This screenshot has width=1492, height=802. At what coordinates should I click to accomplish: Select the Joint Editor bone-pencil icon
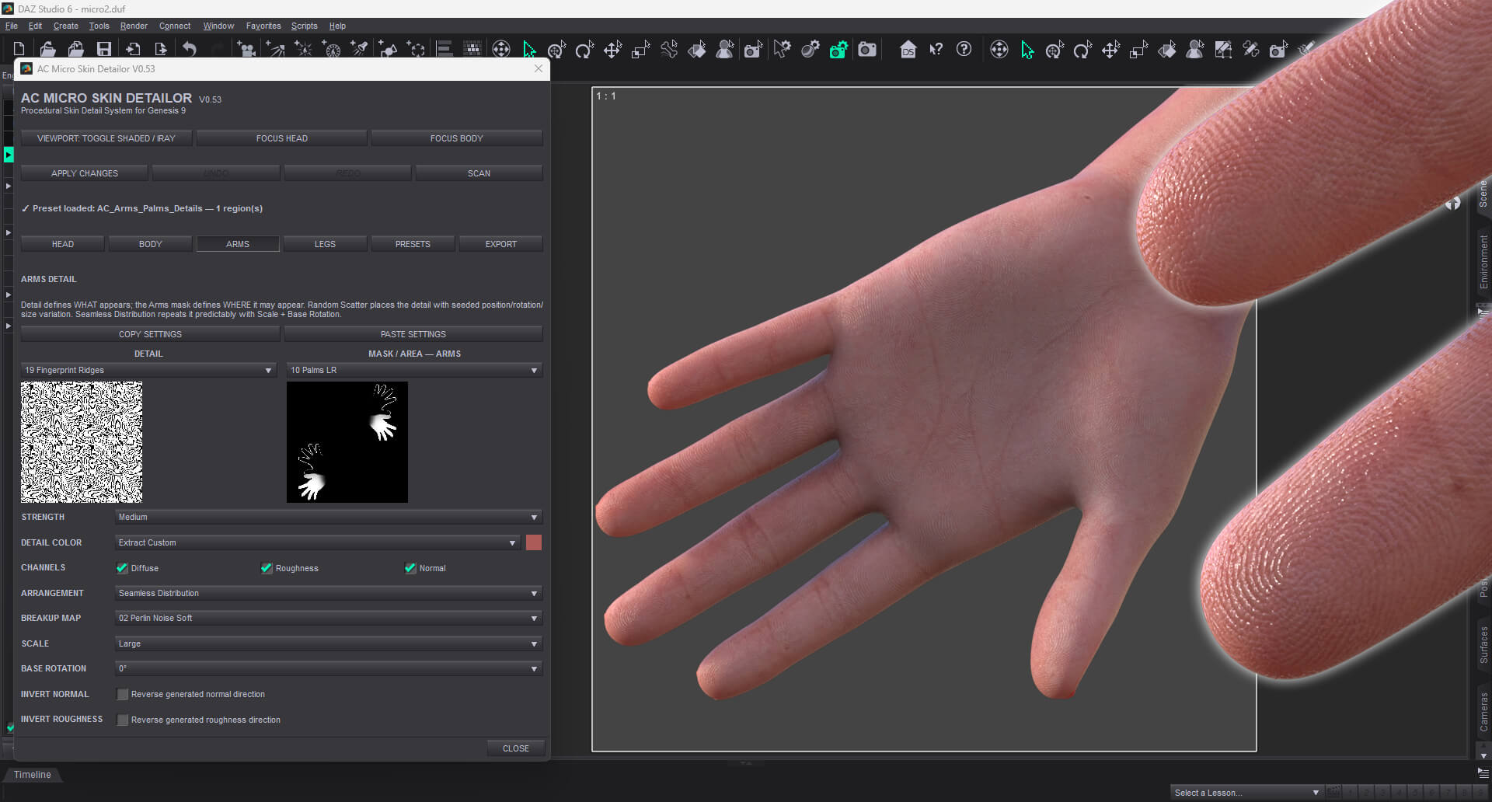[x=1251, y=49]
